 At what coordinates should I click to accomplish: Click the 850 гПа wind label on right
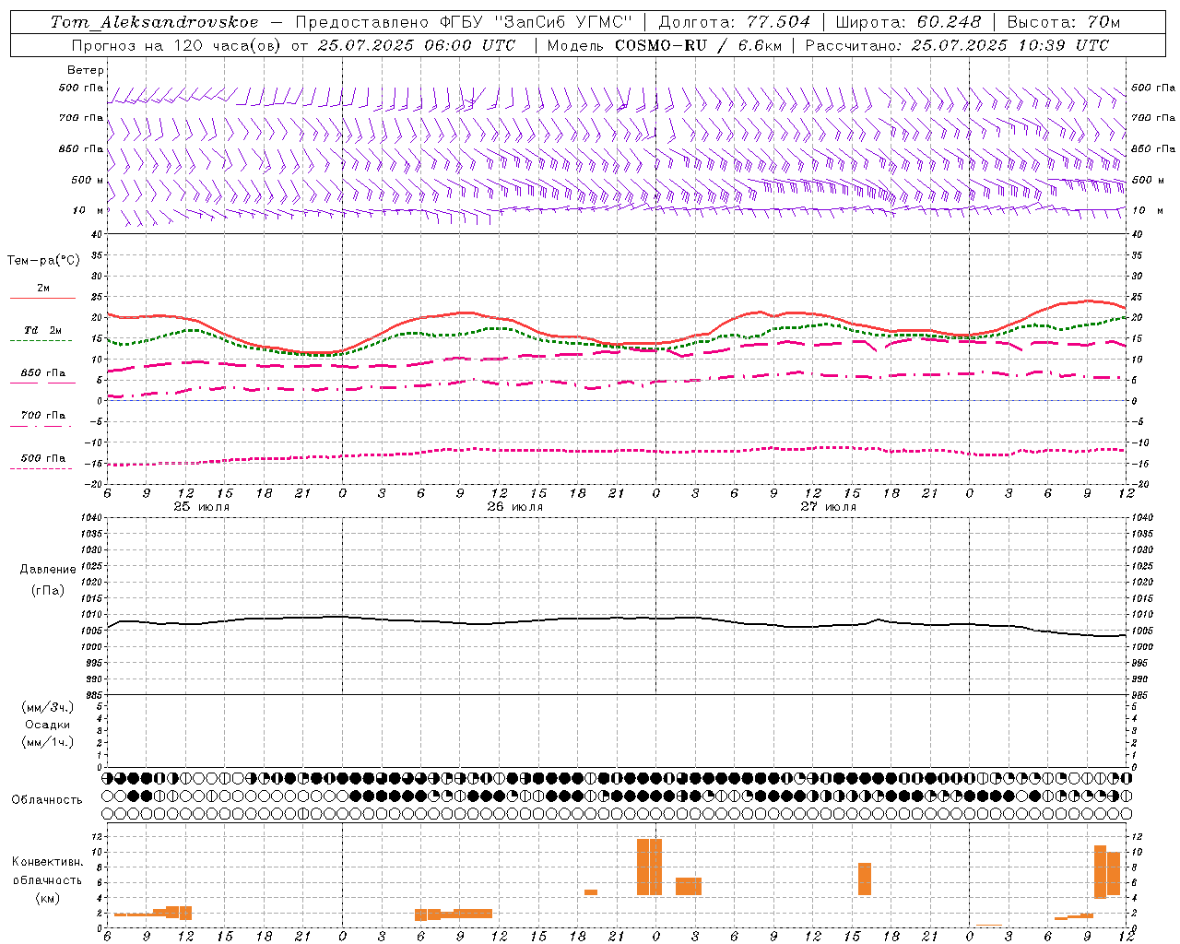pos(1153,148)
